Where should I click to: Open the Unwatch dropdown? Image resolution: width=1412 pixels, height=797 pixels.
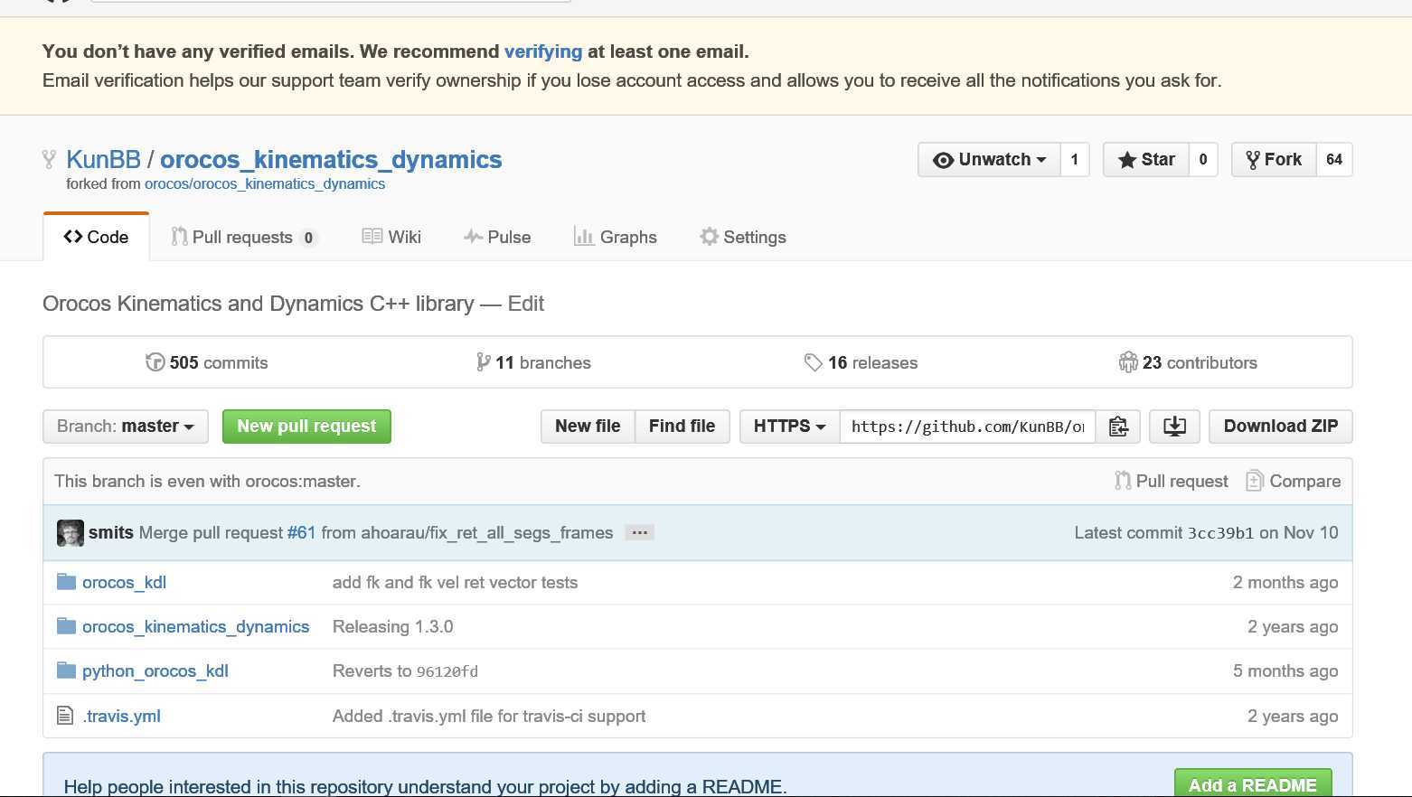989,160
